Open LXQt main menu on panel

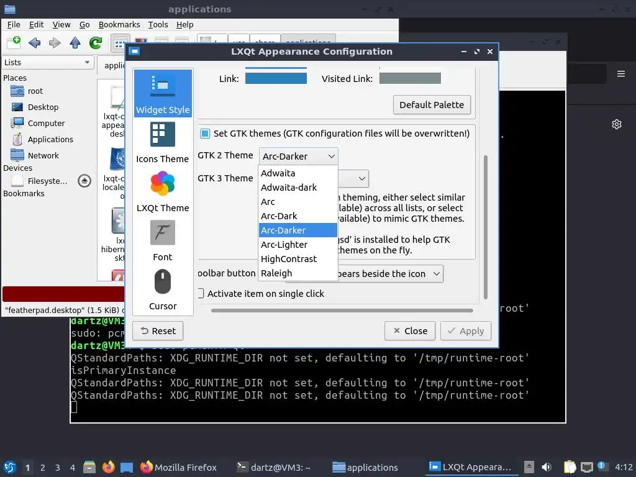[x=10, y=467]
